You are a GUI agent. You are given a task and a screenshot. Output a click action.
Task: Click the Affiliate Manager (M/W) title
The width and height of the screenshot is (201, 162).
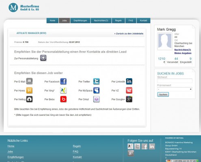(x=31, y=33)
